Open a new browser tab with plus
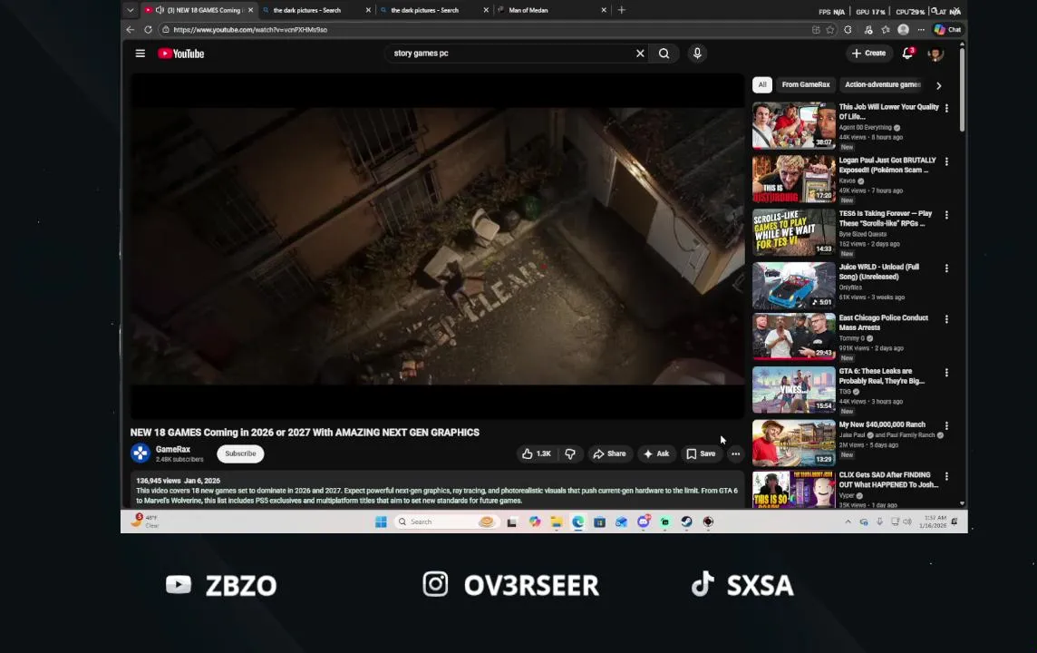1037x653 pixels. [622, 10]
